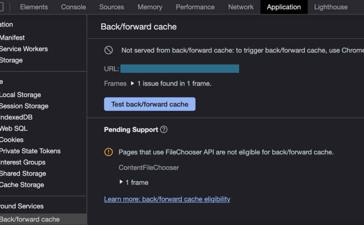This screenshot has width=364, height=225.
Task: Open the Console tab
Action: 73,7
